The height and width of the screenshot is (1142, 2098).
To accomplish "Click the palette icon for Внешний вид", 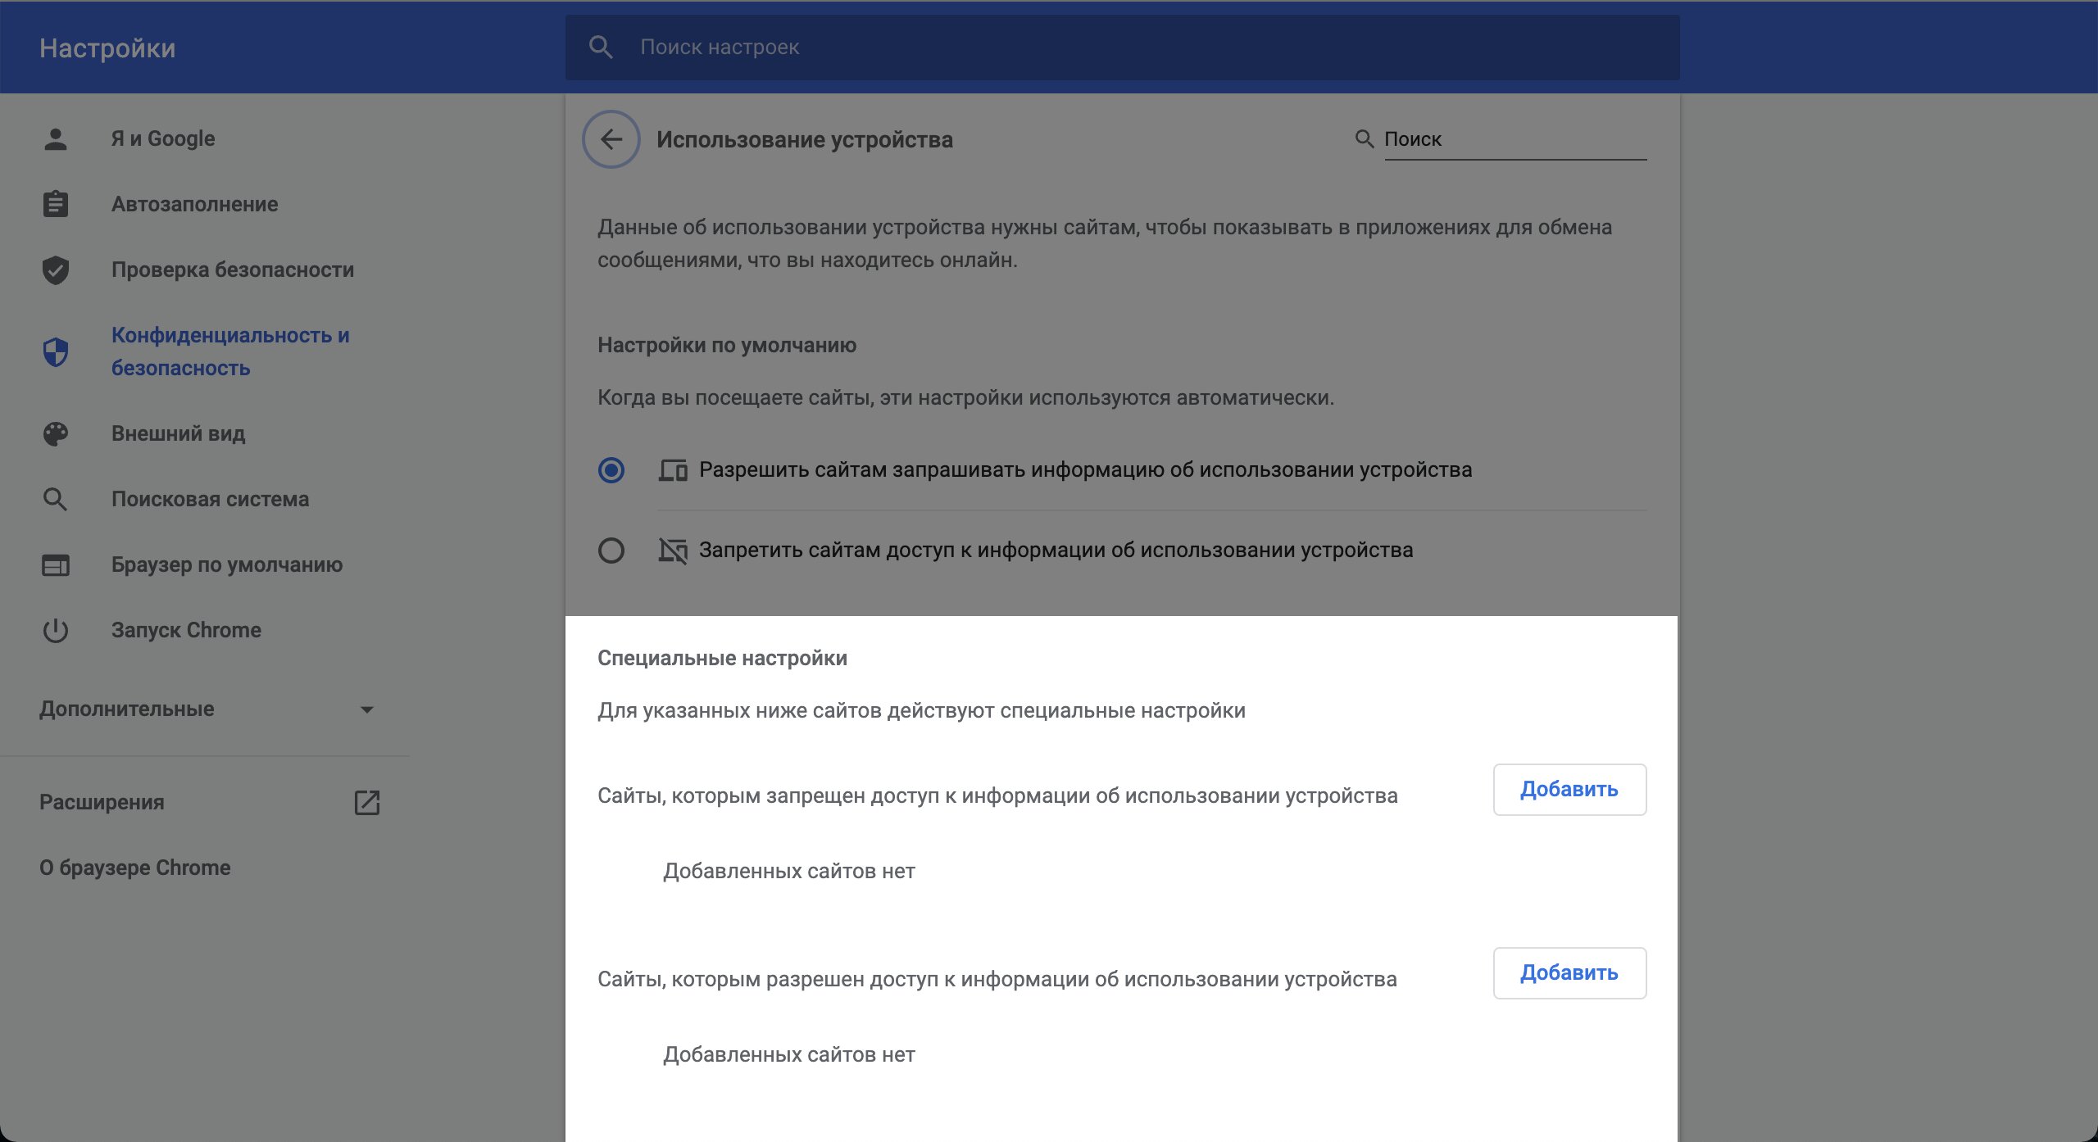I will coord(56,433).
